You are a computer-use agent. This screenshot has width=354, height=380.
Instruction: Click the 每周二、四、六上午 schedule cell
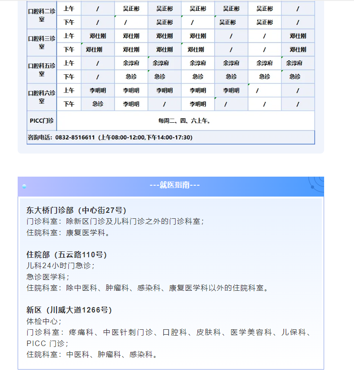[184, 120]
